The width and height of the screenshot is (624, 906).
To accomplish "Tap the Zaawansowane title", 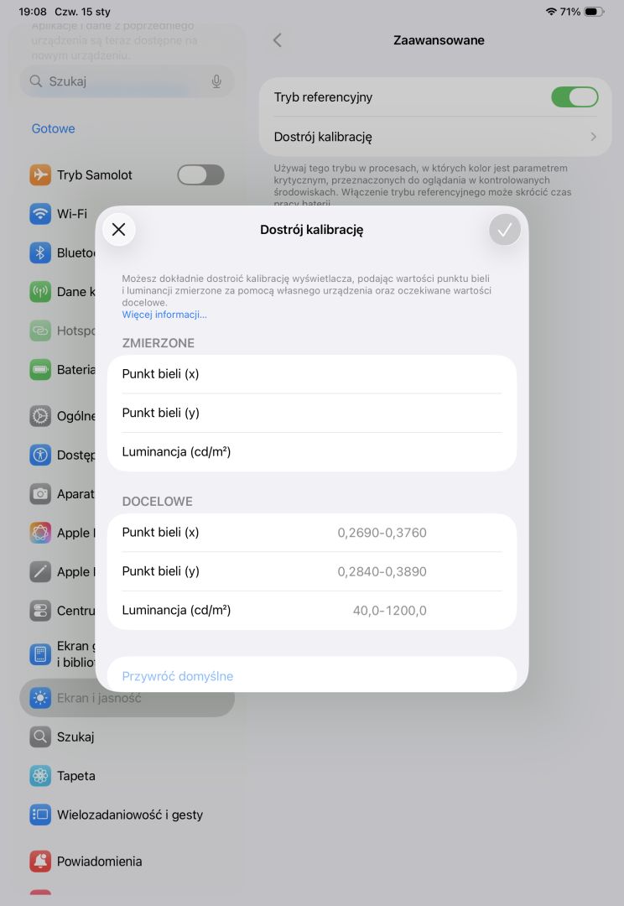I will [x=439, y=40].
